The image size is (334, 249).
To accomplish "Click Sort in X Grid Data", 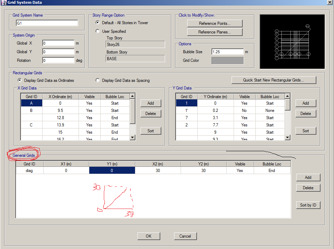I will click(x=151, y=131).
